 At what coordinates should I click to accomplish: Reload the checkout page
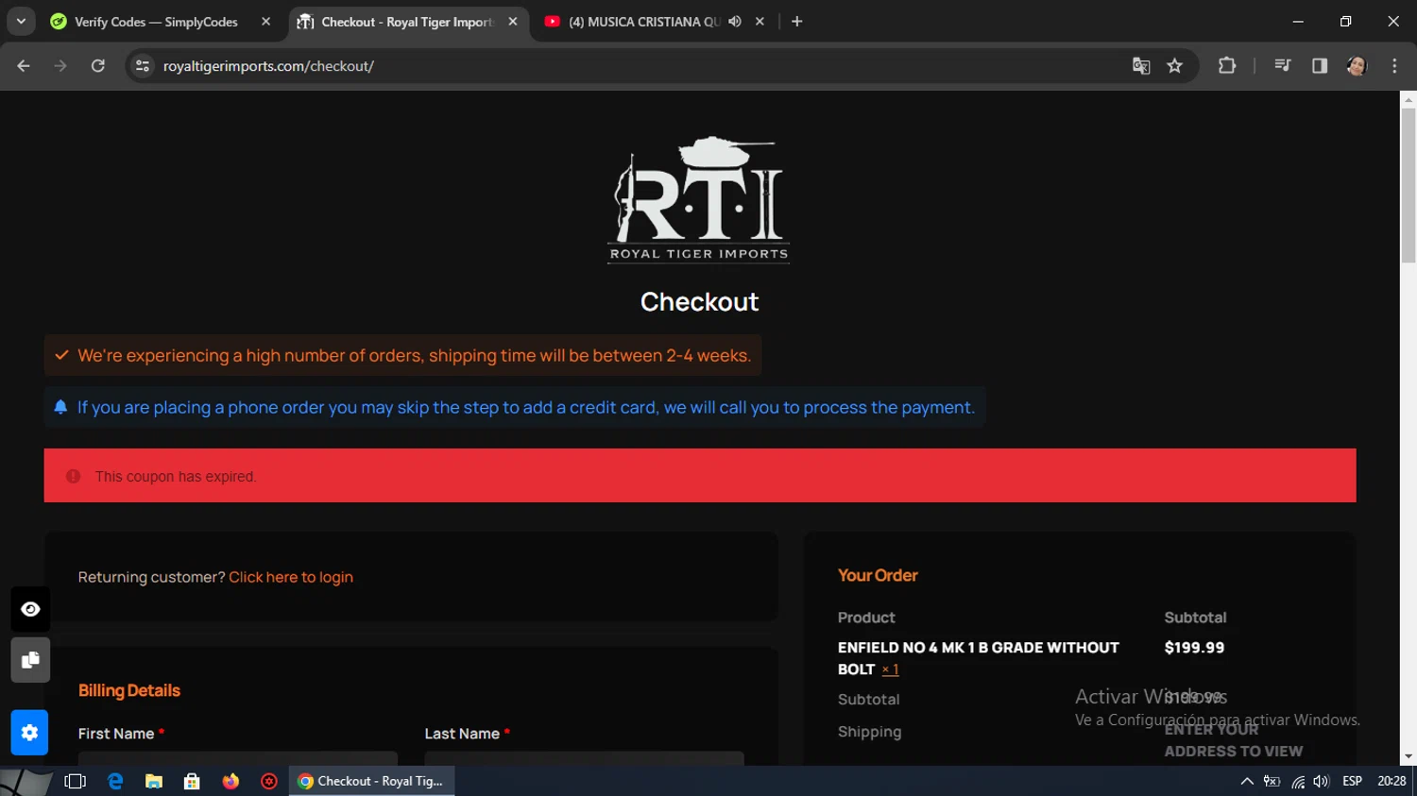coord(97,66)
